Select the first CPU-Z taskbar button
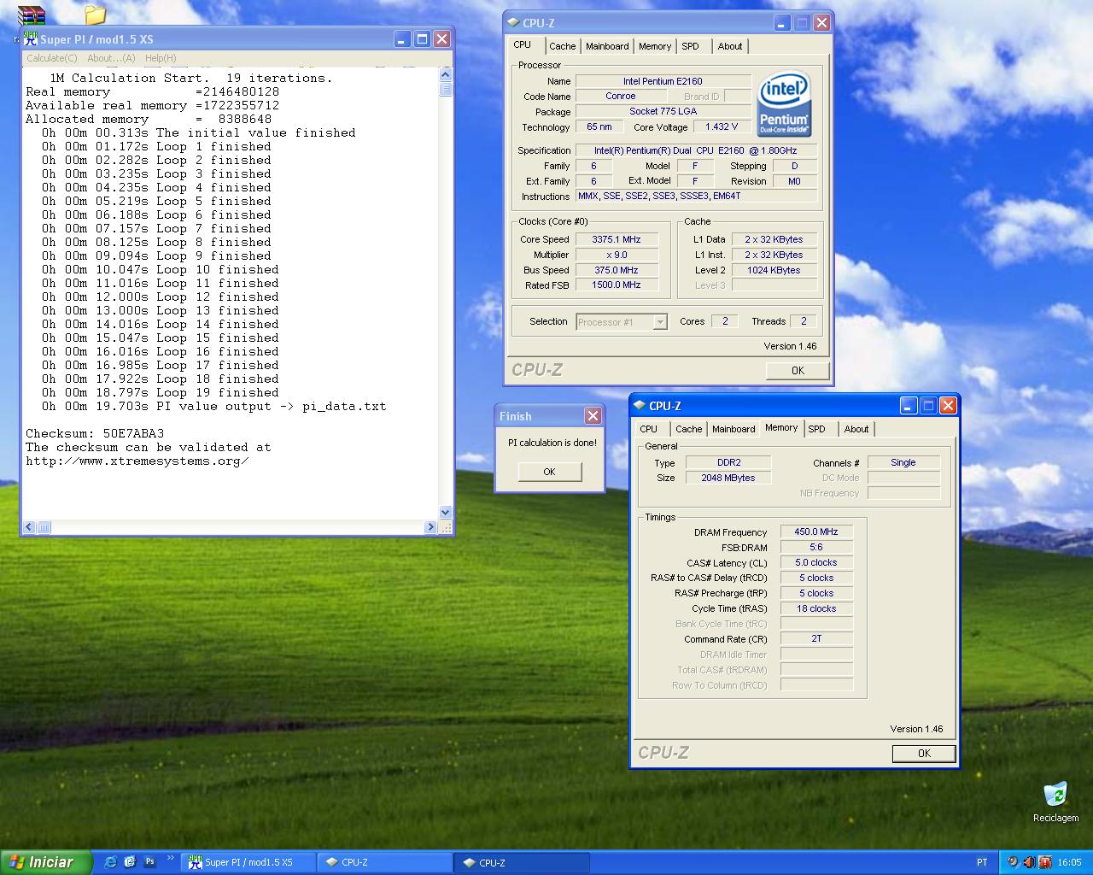This screenshot has height=875, width=1093. (384, 862)
